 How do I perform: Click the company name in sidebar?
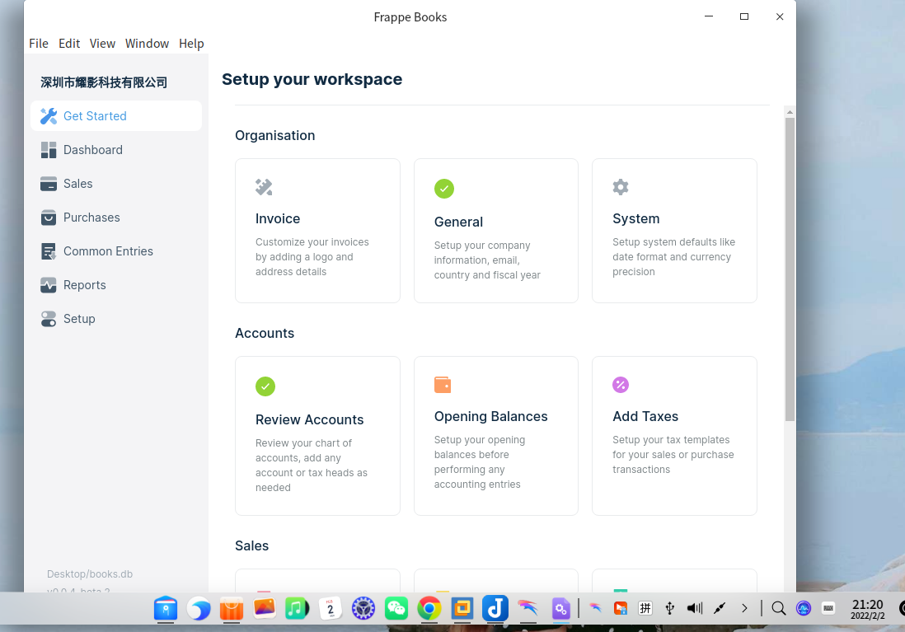tap(104, 82)
